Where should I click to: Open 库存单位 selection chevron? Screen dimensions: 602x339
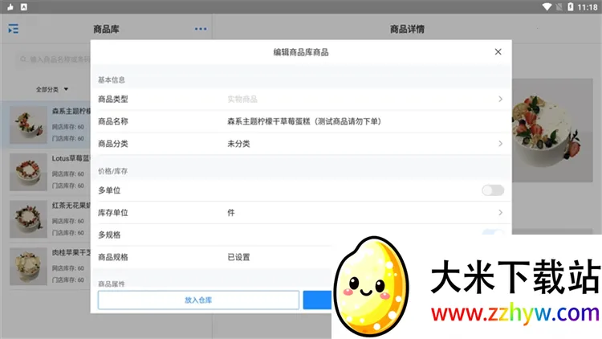(x=500, y=213)
